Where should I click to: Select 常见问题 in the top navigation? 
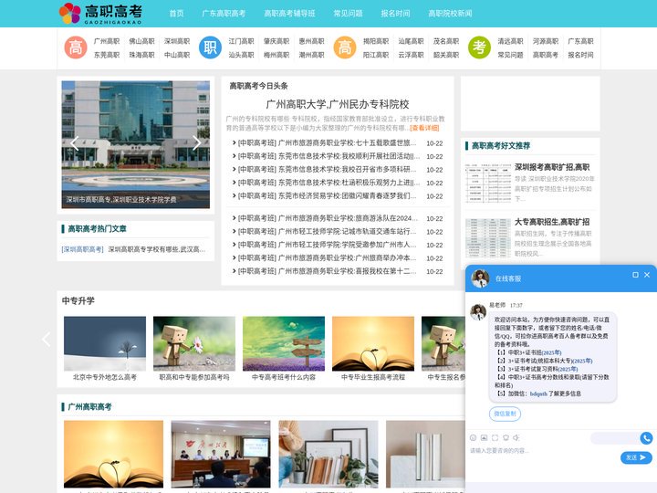click(x=348, y=14)
